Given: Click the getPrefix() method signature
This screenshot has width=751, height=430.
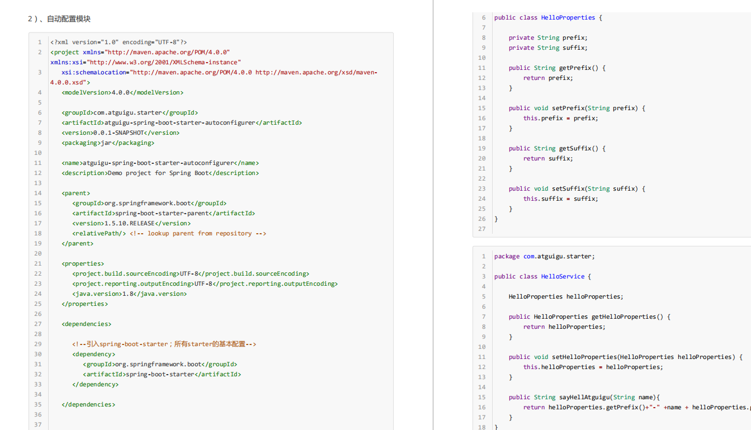Looking at the screenshot, I should pos(557,68).
